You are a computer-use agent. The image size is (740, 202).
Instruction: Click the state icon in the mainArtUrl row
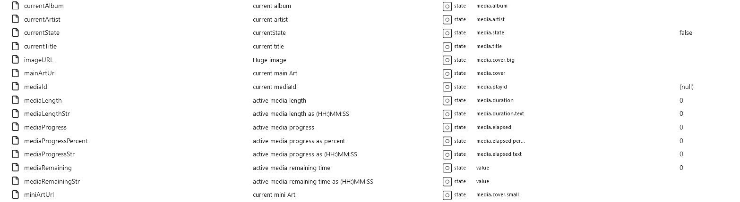(447, 73)
